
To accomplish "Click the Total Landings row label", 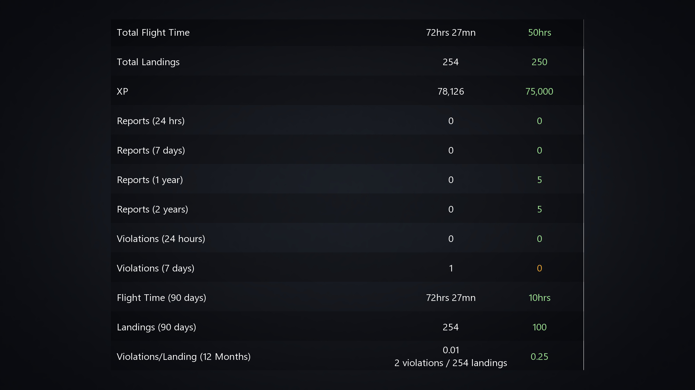I will tap(148, 62).
